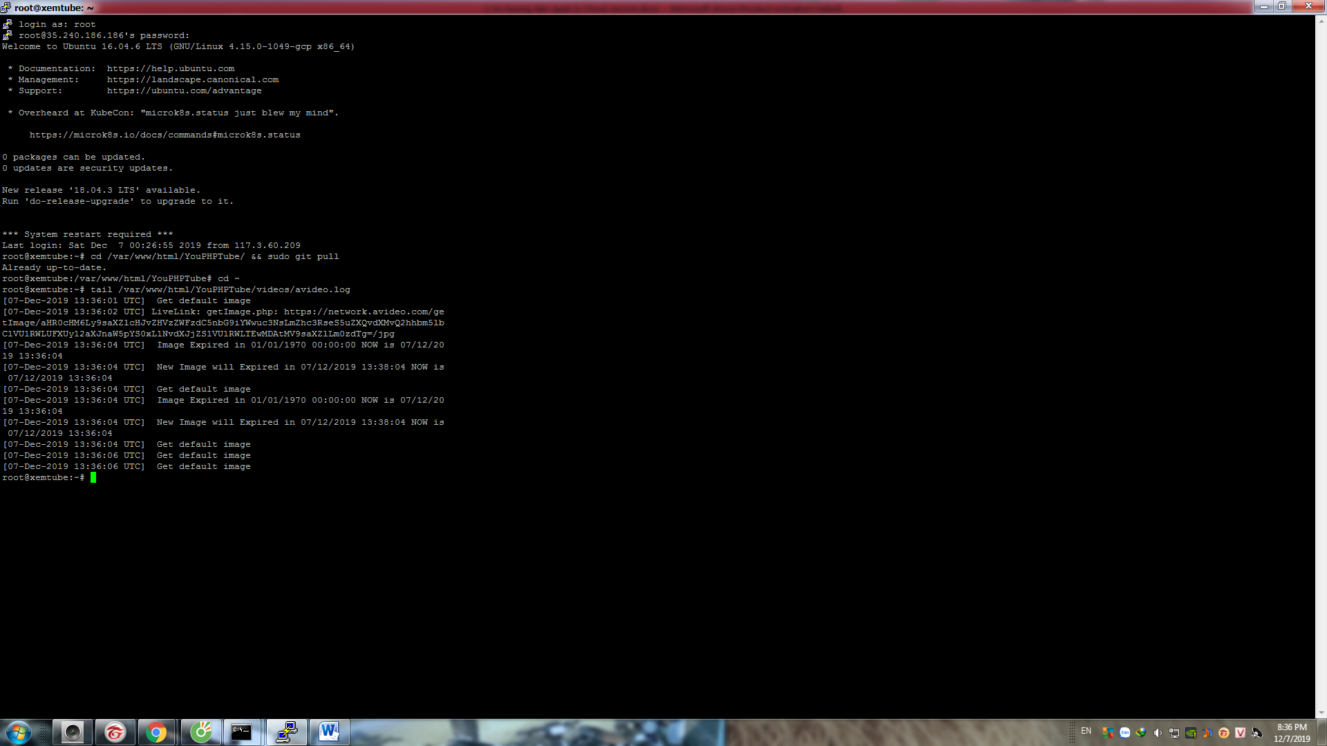1327x746 pixels.
Task: Open Google Chrome from the taskbar
Action: pyautogui.click(x=157, y=732)
